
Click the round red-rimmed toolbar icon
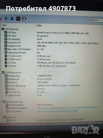coord(24,19)
